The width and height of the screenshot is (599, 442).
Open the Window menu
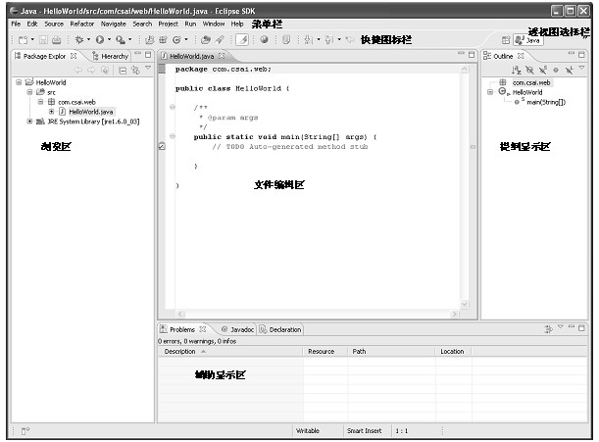(214, 24)
